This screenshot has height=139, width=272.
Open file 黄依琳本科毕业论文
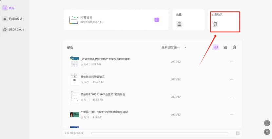(x=93, y=77)
